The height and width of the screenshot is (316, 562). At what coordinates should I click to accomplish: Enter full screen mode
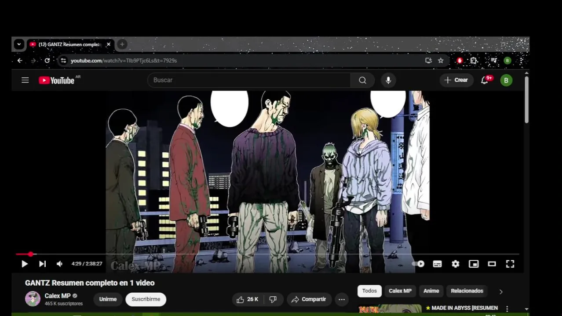[x=510, y=264]
